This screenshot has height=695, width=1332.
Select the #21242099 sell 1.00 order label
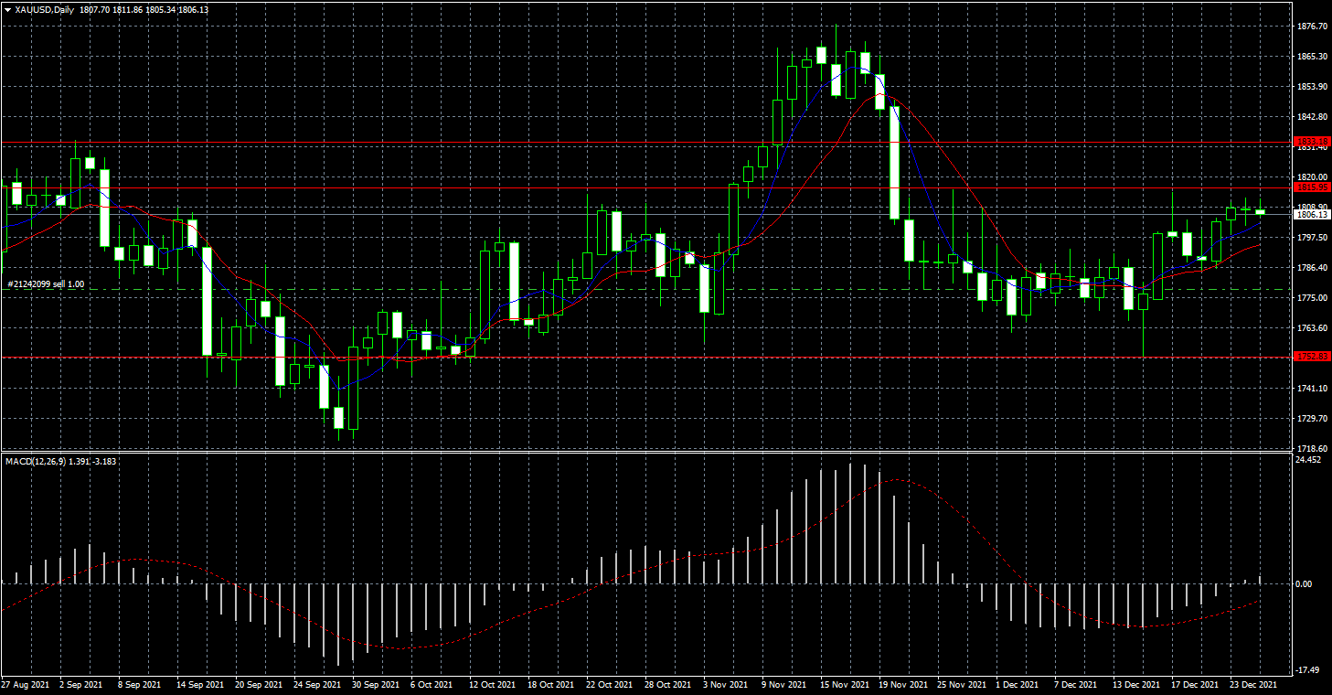(x=46, y=284)
